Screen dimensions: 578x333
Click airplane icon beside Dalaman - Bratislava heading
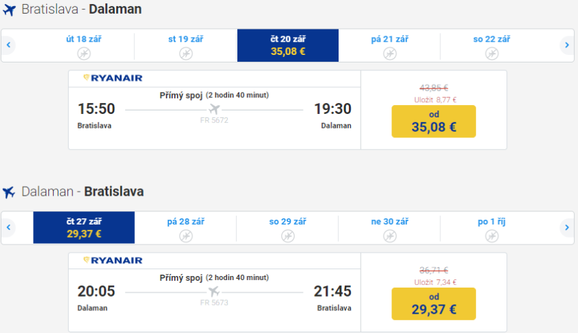[x=9, y=192]
